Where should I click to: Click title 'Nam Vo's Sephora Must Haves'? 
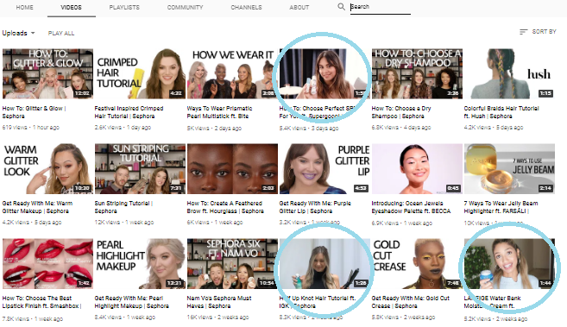click(x=219, y=302)
